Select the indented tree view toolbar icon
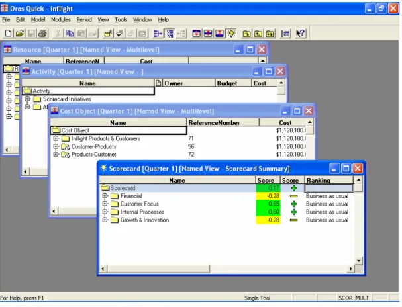 (170, 33)
